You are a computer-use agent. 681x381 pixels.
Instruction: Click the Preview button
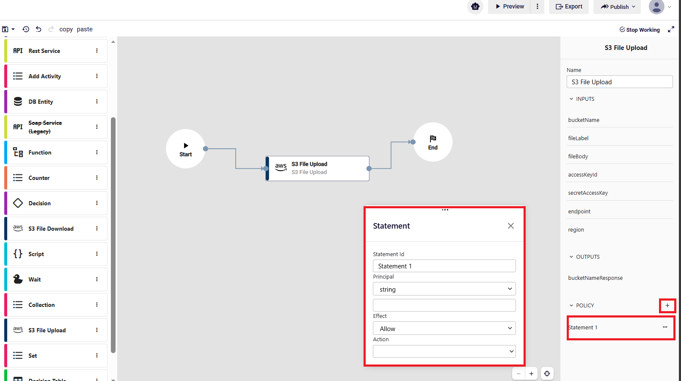(x=509, y=6)
